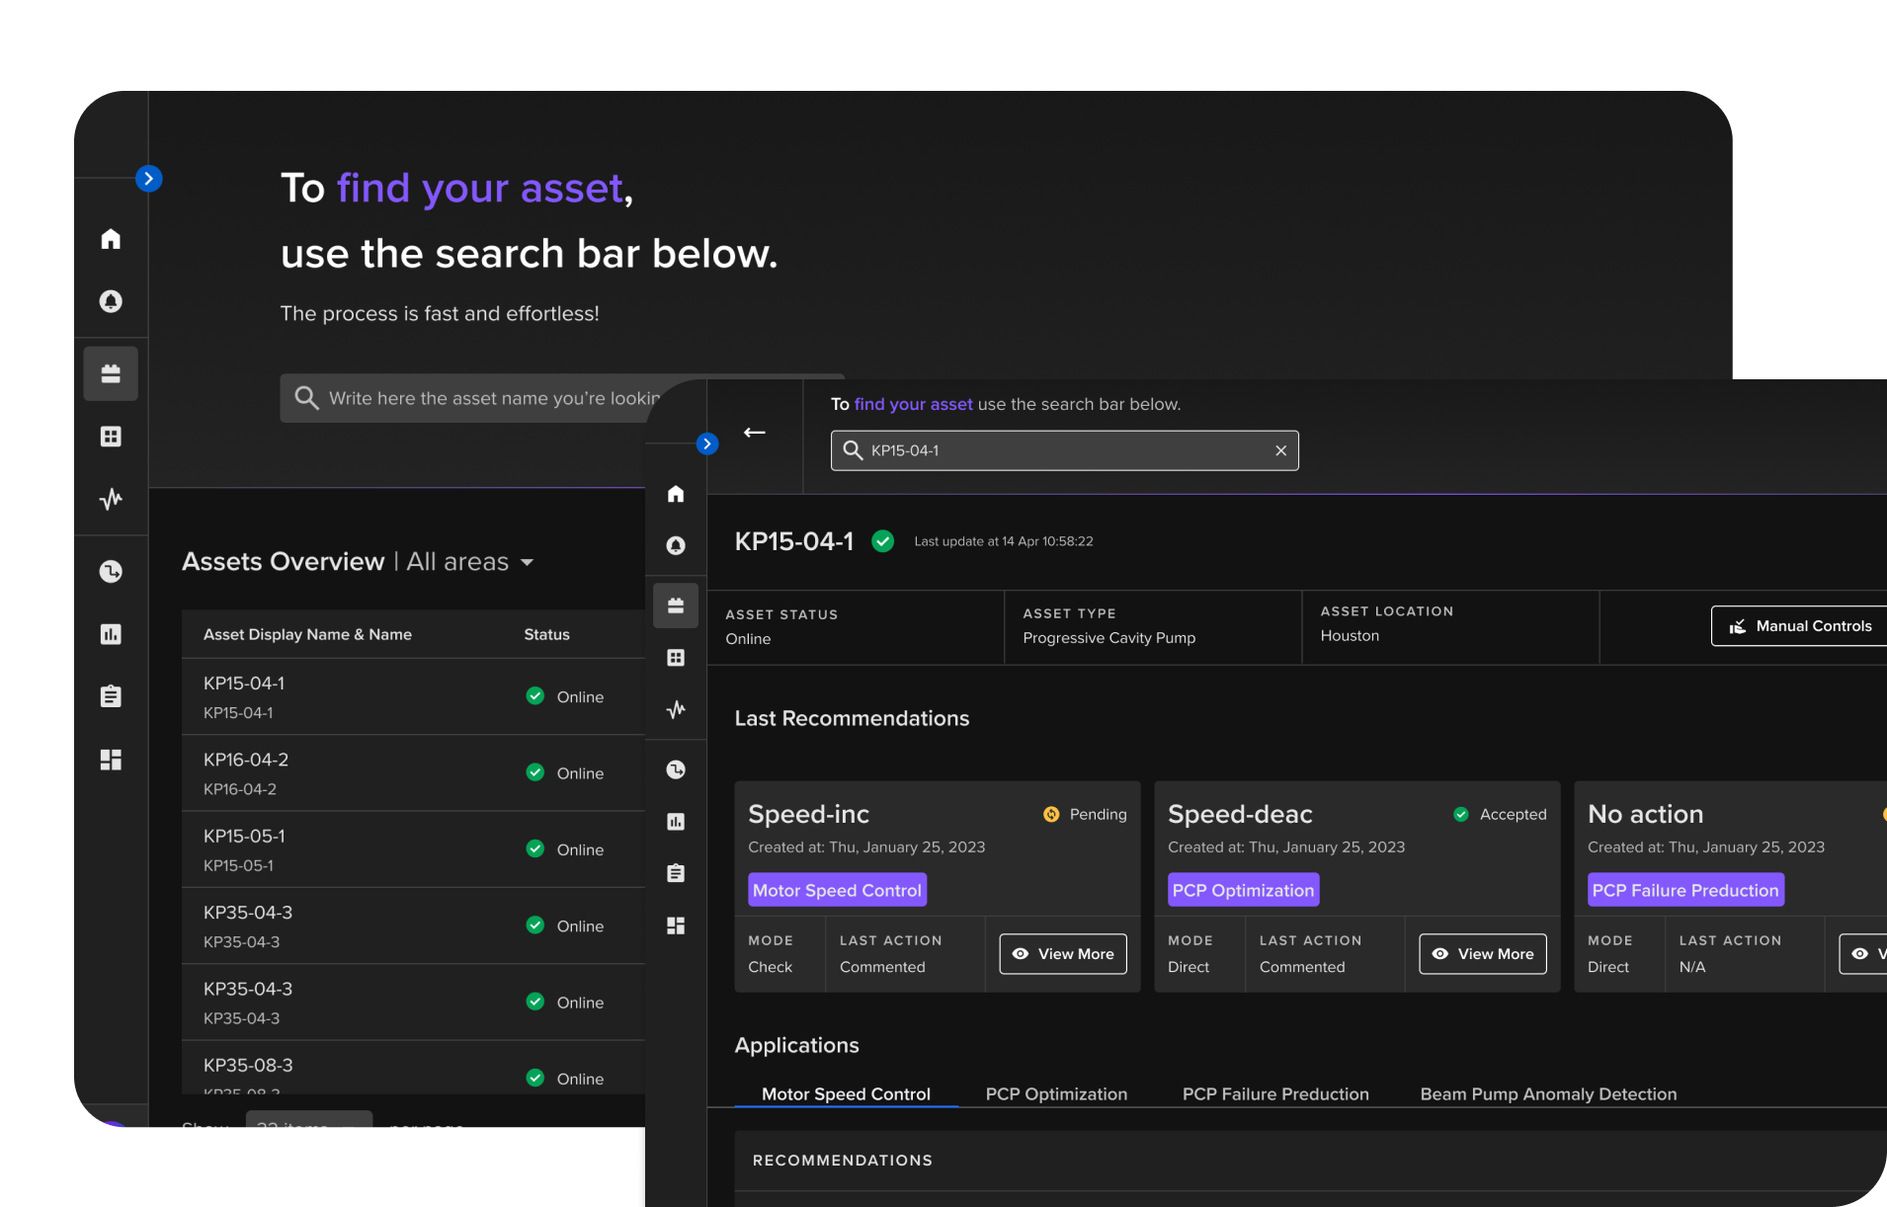Select the pulse activity icon in the front sidebar
This screenshot has width=1887, height=1207.
pyautogui.click(x=676, y=709)
